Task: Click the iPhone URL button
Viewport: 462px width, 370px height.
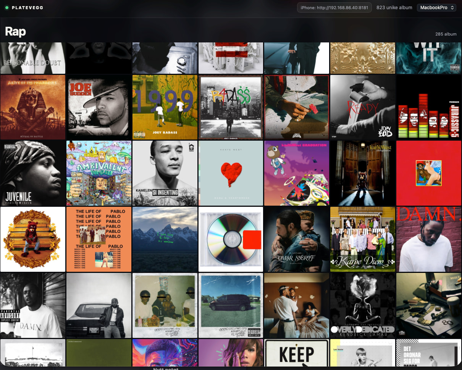Action: coord(334,8)
